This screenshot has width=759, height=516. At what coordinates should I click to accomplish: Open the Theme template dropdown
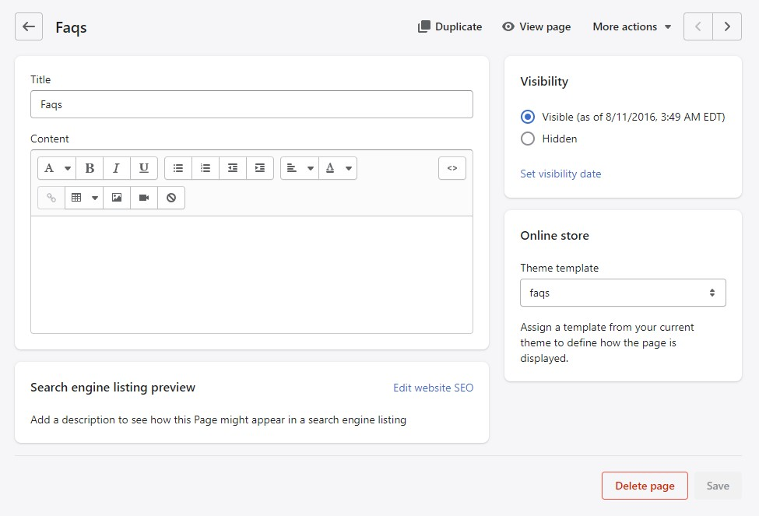click(623, 293)
